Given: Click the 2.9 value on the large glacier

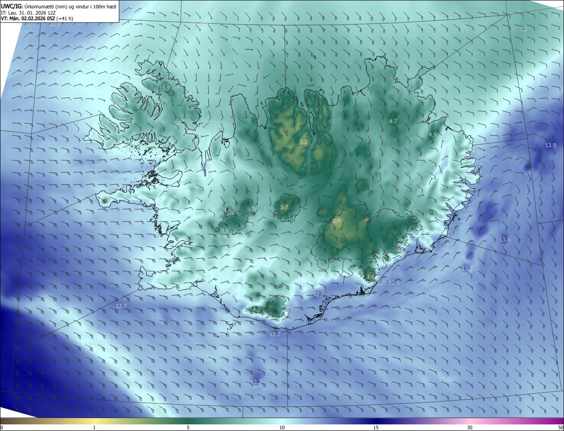Looking at the screenshot, I should click(x=337, y=220).
